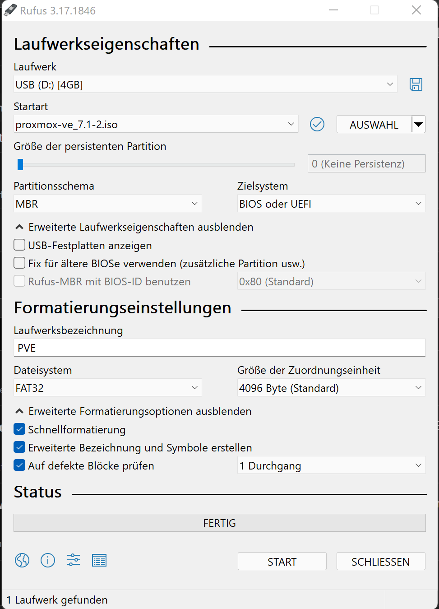Open the about info icon

click(48, 560)
